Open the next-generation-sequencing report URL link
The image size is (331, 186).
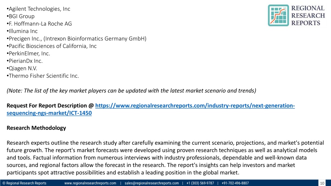click(195, 106)
